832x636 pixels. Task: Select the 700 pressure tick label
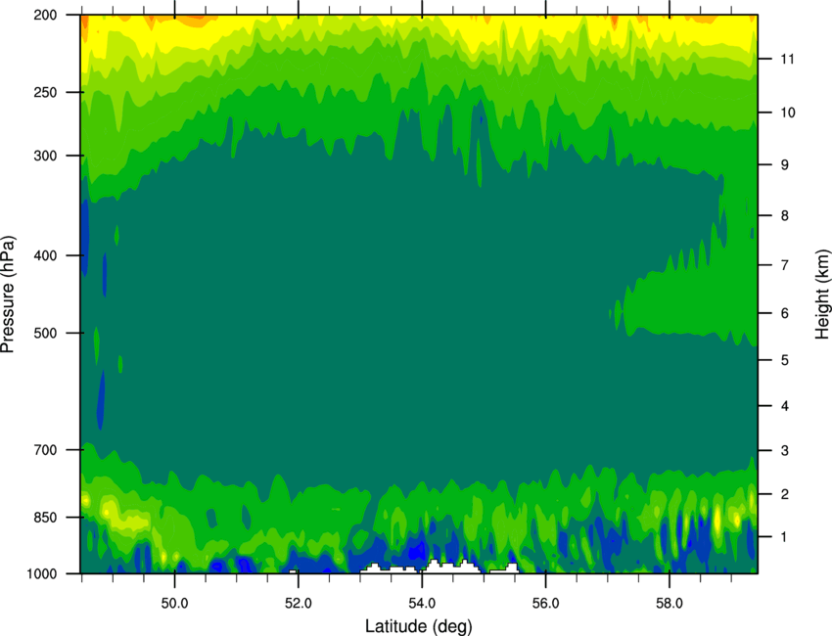point(45,449)
